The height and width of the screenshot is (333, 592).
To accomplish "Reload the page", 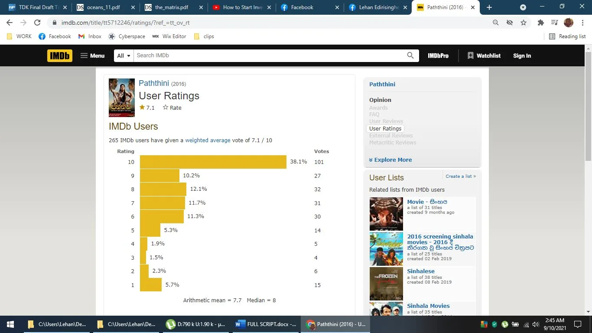I will click(x=37, y=23).
